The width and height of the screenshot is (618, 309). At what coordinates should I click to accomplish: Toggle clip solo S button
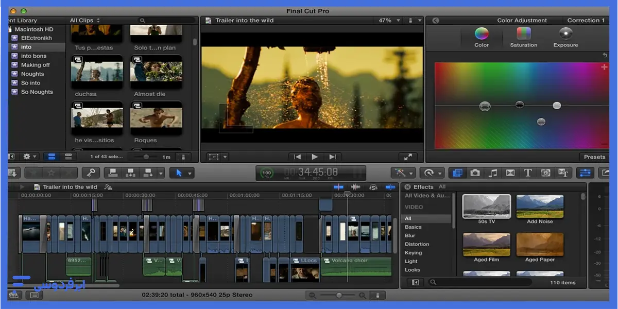[x=373, y=187]
